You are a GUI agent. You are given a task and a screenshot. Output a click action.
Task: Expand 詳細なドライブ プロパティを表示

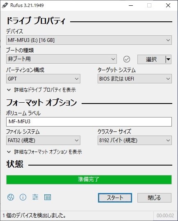pyautogui.click(x=41, y=90)
